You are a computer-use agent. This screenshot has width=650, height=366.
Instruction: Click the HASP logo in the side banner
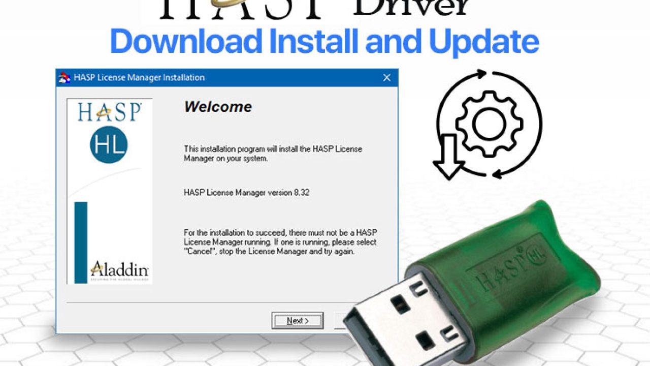(110, 112)
